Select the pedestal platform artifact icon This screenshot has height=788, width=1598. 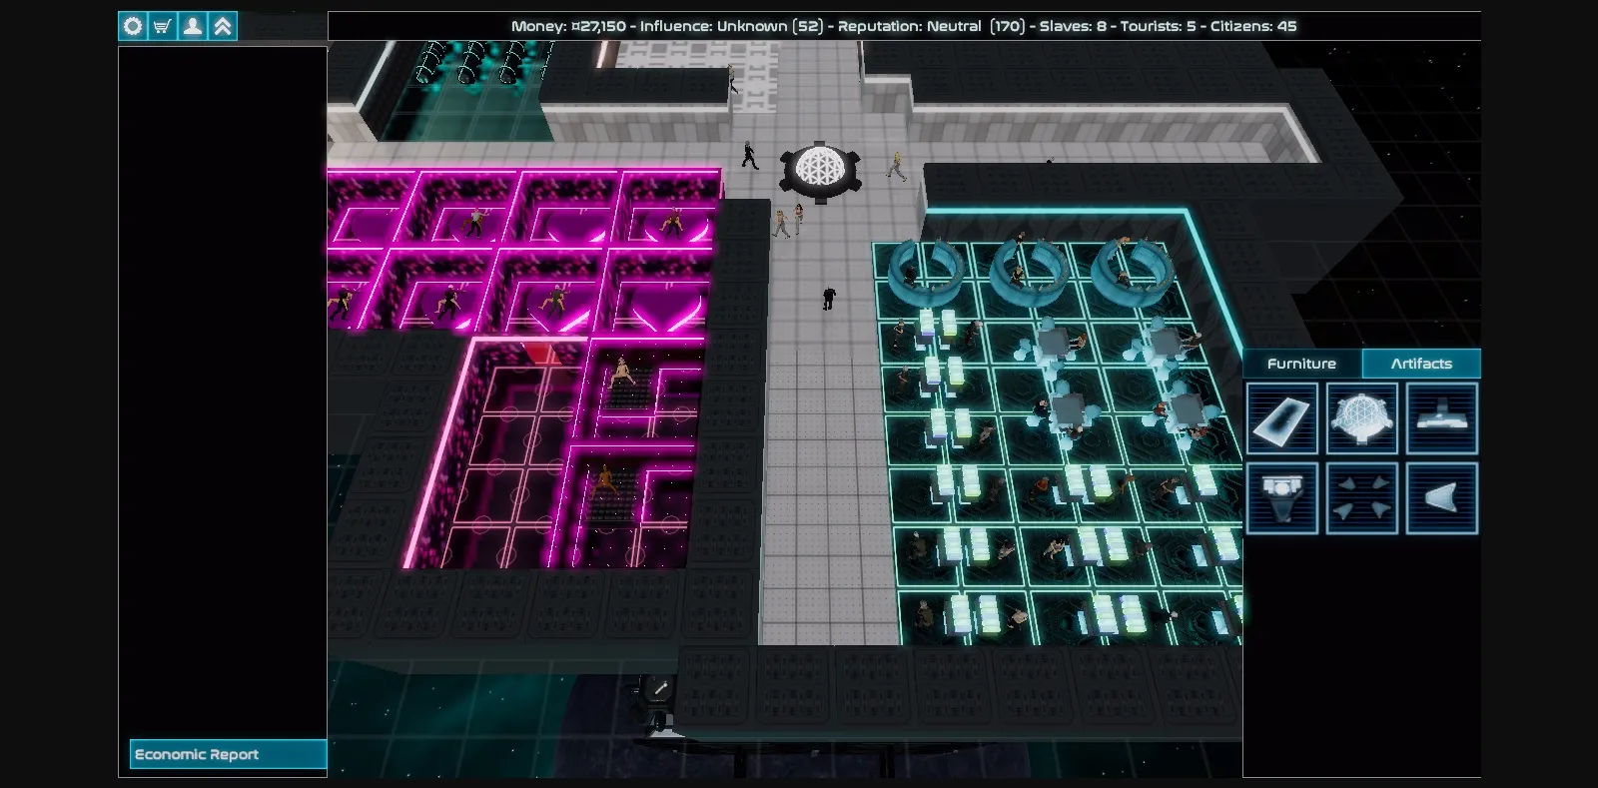point(1441,418)
